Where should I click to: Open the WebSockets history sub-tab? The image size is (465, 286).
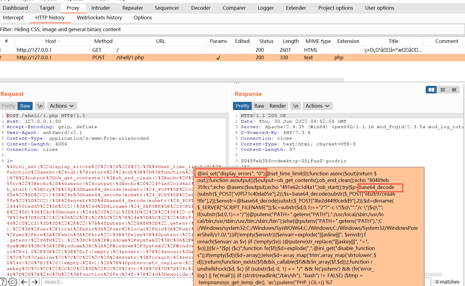tap(99, 18)
